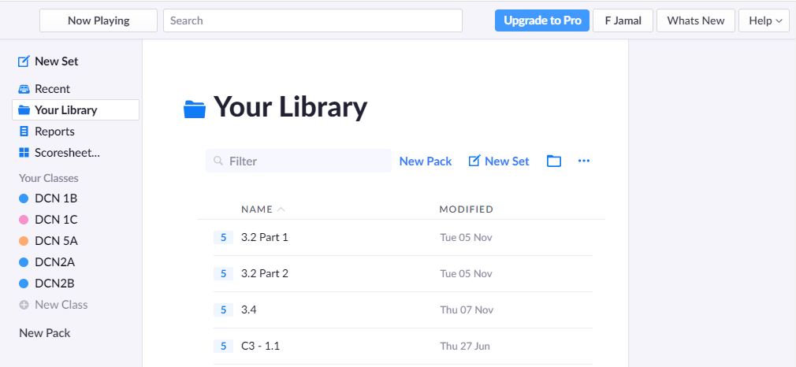Expand the Help dropdown menu
796x367 pixels.
tap(764, 20)
